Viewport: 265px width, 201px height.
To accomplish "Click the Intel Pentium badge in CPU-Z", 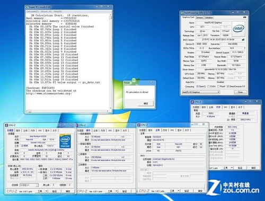I will click(65, 142).
